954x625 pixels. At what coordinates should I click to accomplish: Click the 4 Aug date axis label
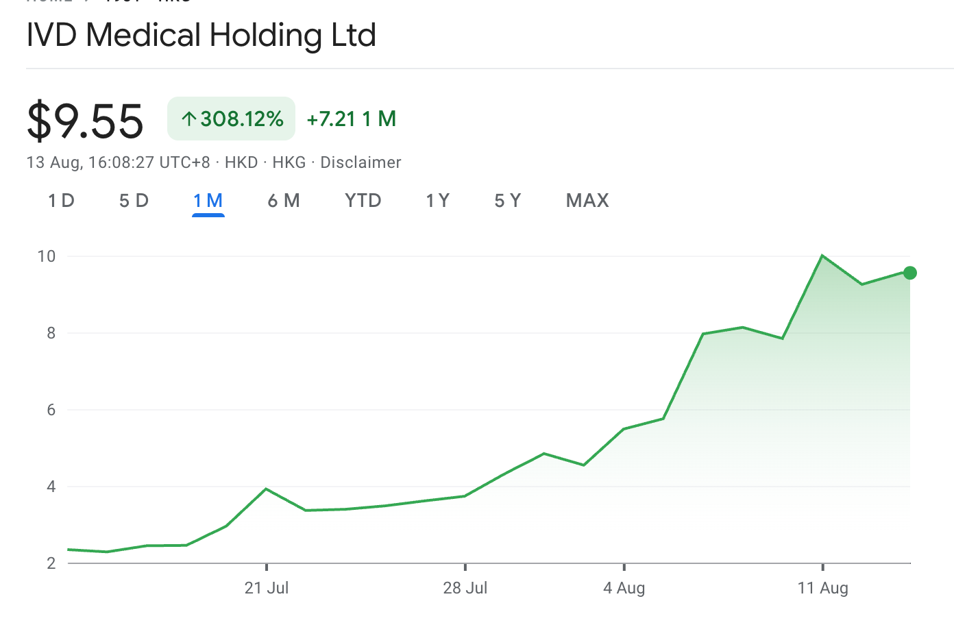click(624, 588)
